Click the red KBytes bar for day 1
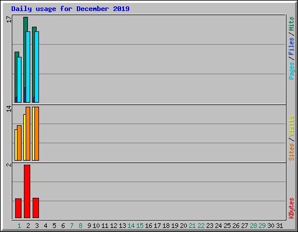 click(18, 208)
